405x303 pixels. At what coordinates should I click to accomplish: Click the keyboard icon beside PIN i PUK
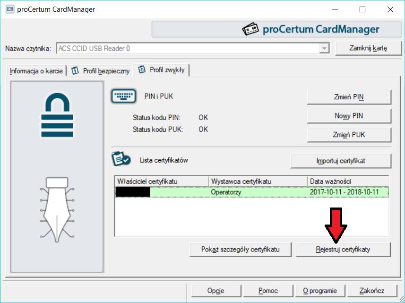point(124,96)
